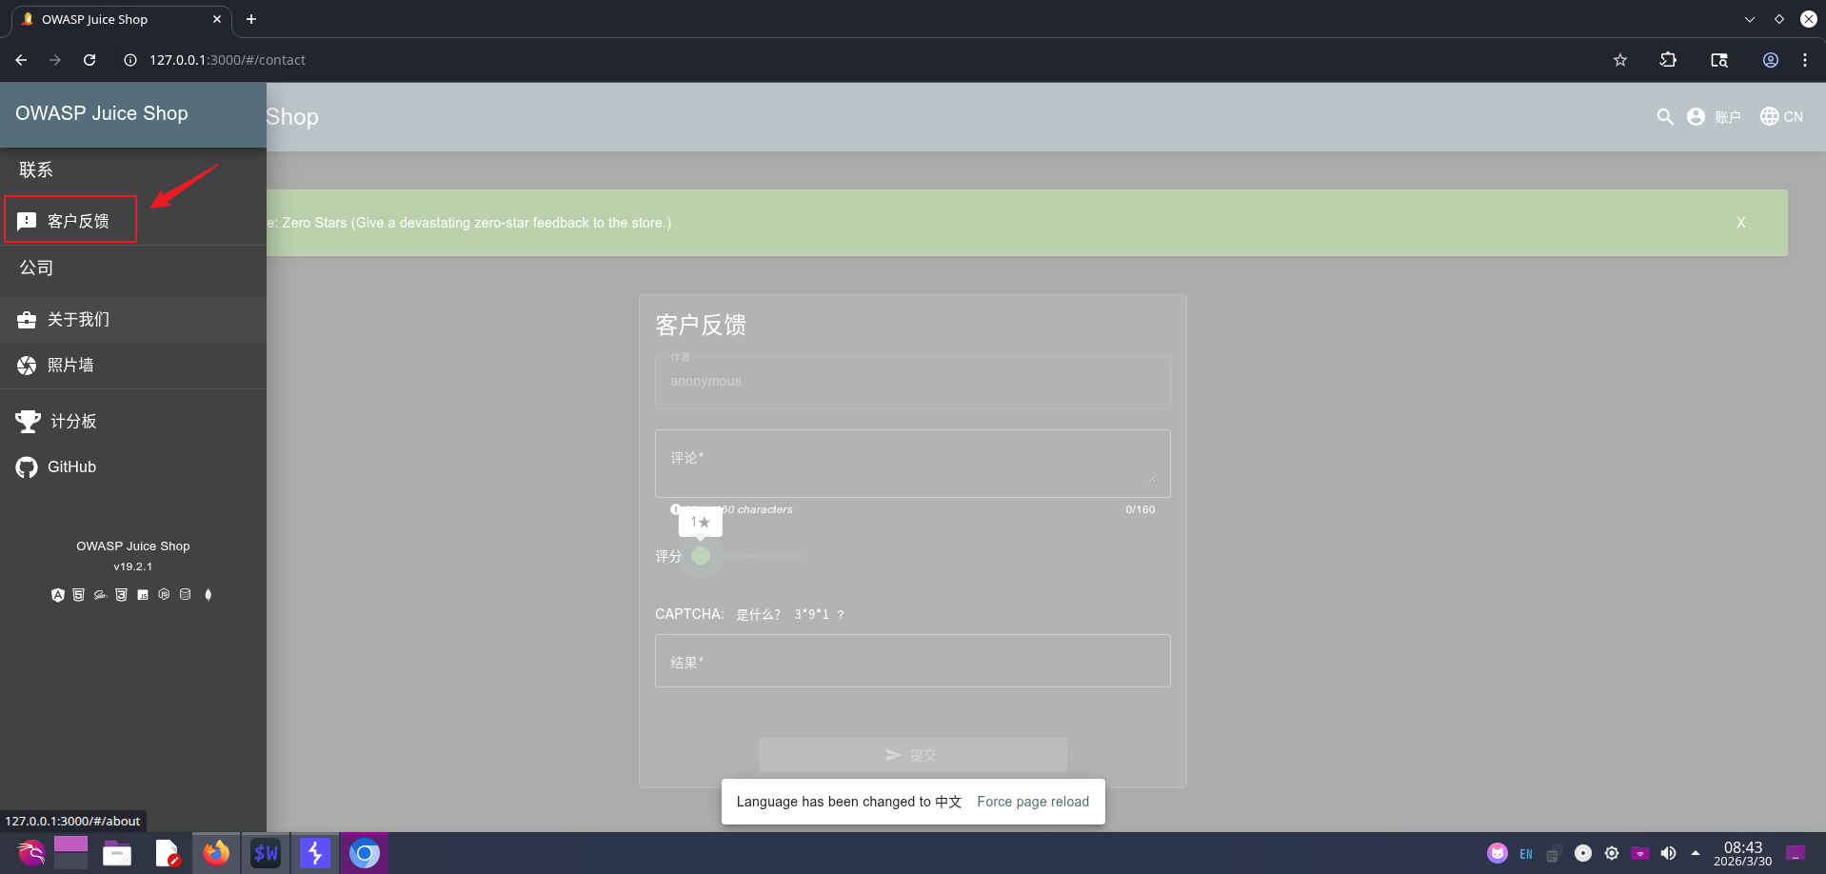Image resolution: width=1826 pixels, height=874 pixels.
Task: Open the GitHub link in the sidebar
Action: pyautogui.click(x=133, y=467)
